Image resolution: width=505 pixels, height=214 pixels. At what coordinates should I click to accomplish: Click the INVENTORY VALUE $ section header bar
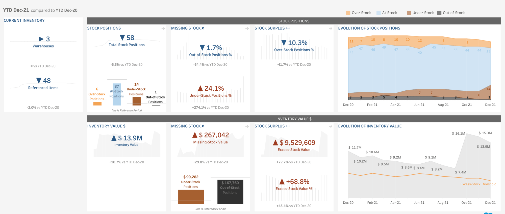294,119
